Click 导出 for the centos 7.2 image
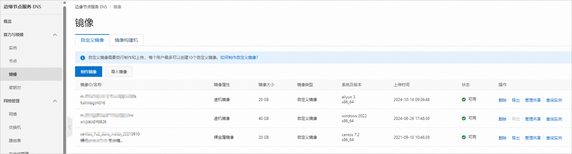The image size is (572, 154). pyautogui.click(x=516, y=138)
